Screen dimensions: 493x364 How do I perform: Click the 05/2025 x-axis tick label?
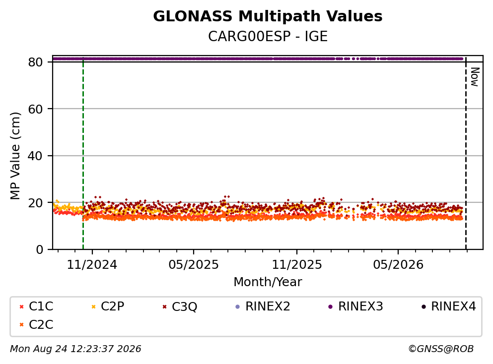193,265
